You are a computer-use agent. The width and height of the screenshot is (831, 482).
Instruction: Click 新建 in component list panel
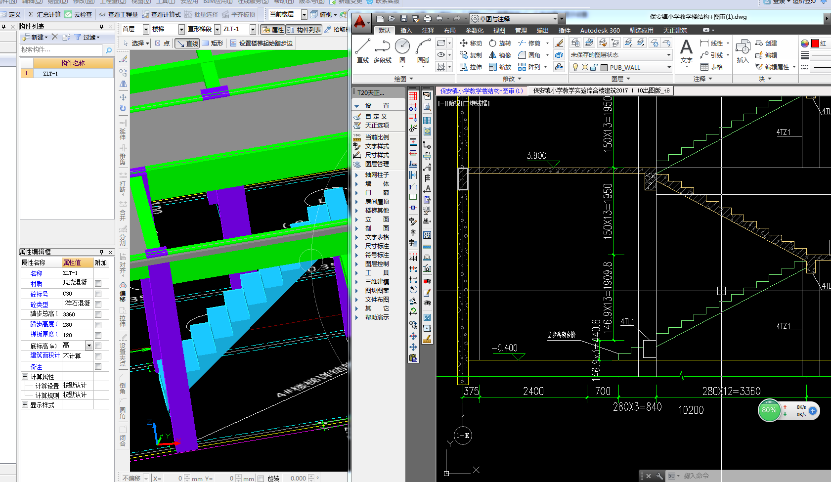[x=35, y=37]
